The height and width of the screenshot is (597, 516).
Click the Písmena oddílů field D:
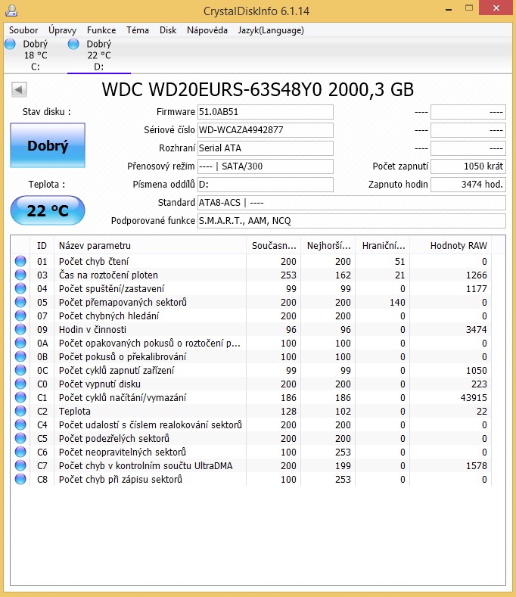click(266, 185)
